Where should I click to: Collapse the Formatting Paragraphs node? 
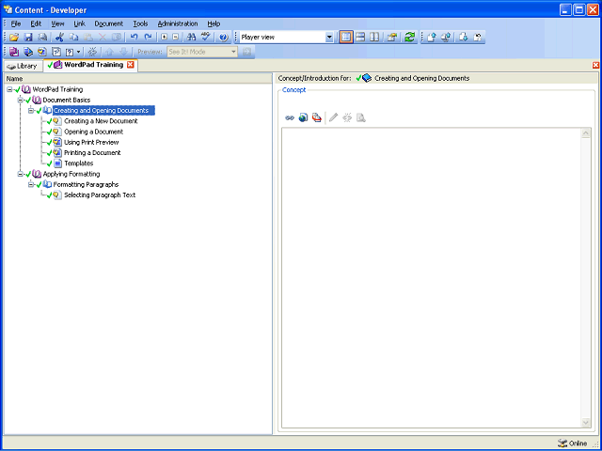(31, 184)
